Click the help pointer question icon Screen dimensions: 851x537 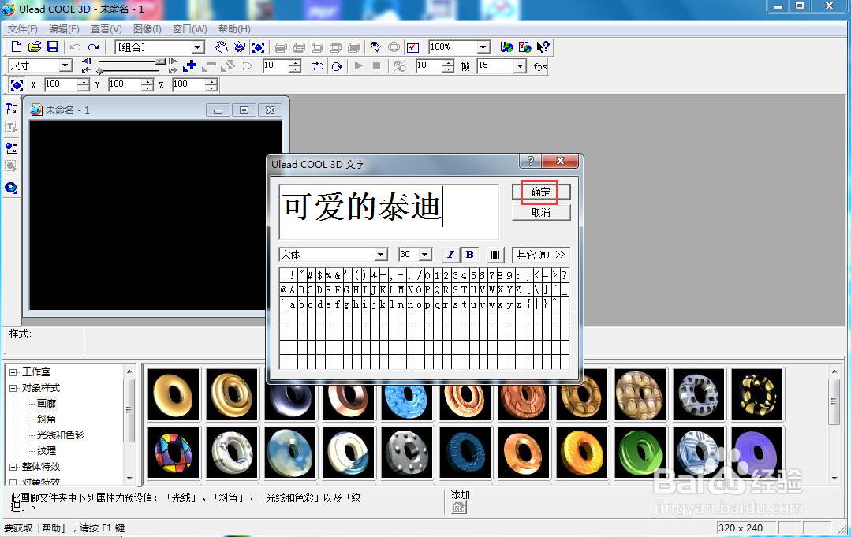pos(543,47)
